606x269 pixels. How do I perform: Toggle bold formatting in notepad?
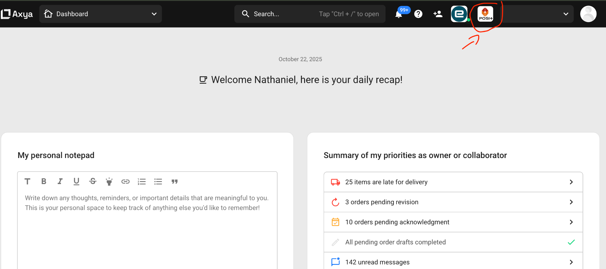tap(44, 182)
